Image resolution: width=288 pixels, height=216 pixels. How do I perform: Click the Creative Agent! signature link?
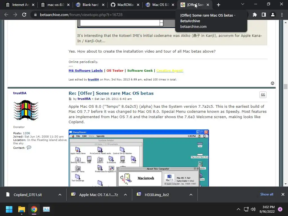pyautogui.click(x=170, y=71)
